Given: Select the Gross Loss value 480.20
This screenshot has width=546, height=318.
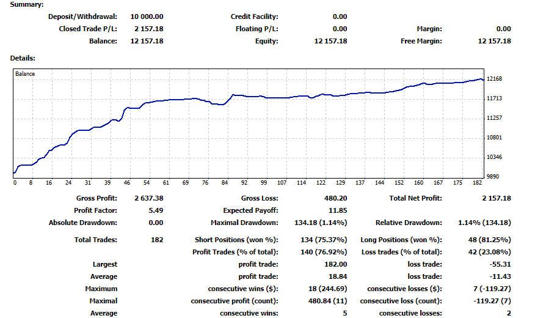Looking at the screenshot, I should coord(336,198).
